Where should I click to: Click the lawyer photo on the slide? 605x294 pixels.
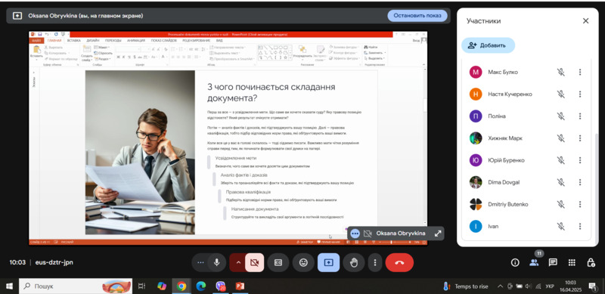coord(140,152)
